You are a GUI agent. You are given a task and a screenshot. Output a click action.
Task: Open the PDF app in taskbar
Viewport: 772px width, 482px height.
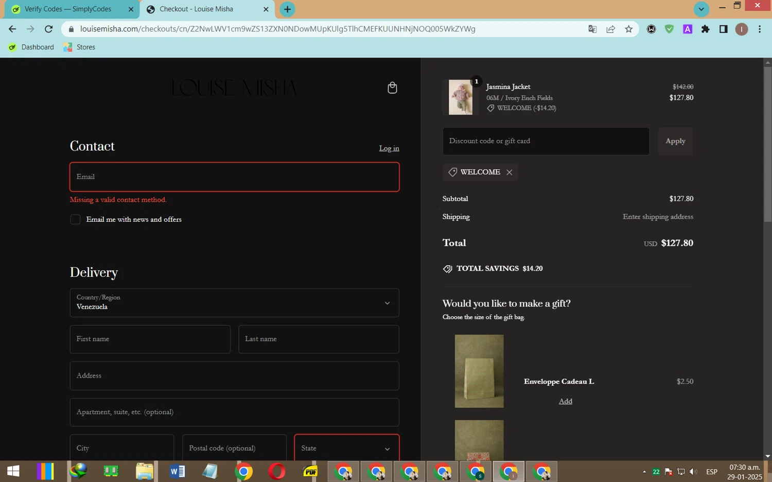coord(310,471)
